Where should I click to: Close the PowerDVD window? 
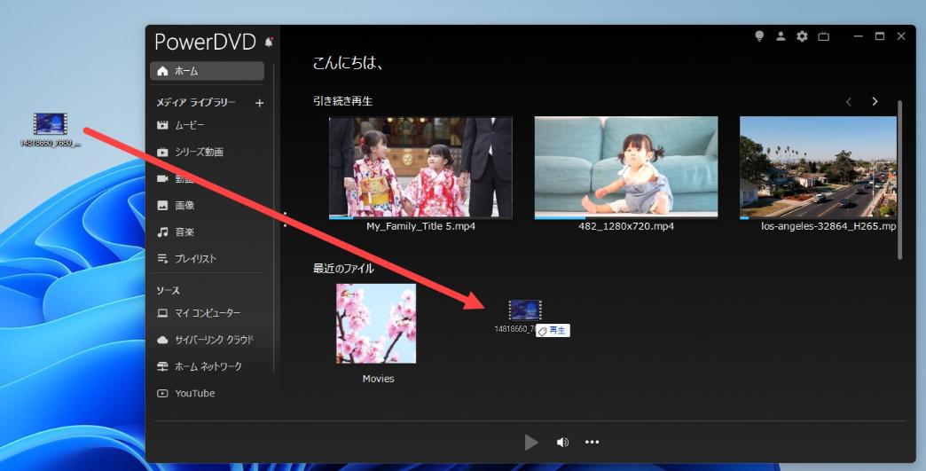click(x=901, y=36)
